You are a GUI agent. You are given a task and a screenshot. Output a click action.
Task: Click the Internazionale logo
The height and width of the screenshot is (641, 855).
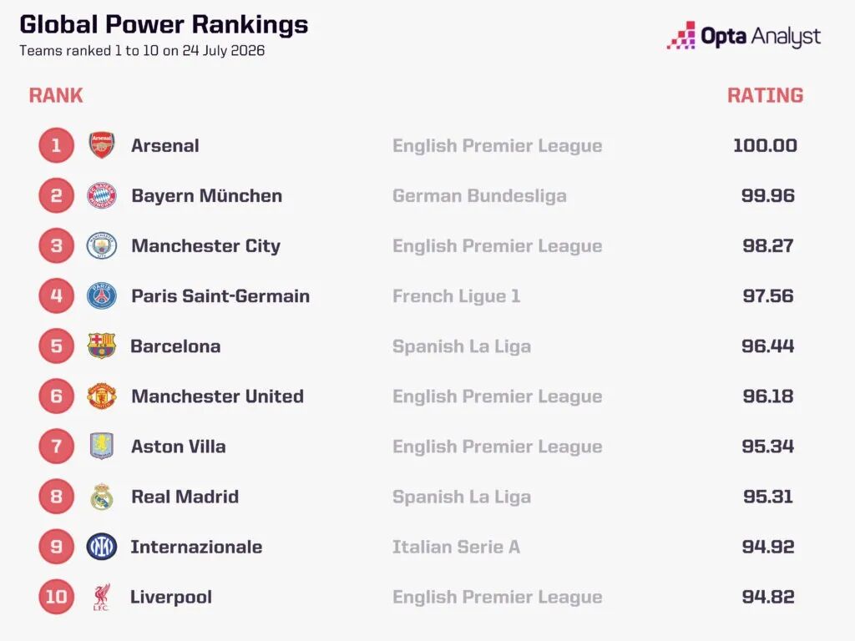pyautogui.click(x=101, y=546)
